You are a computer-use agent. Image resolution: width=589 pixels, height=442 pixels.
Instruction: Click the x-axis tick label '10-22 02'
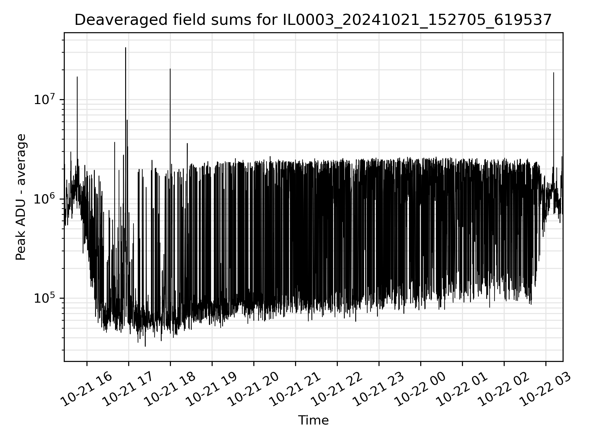(503, 389)
